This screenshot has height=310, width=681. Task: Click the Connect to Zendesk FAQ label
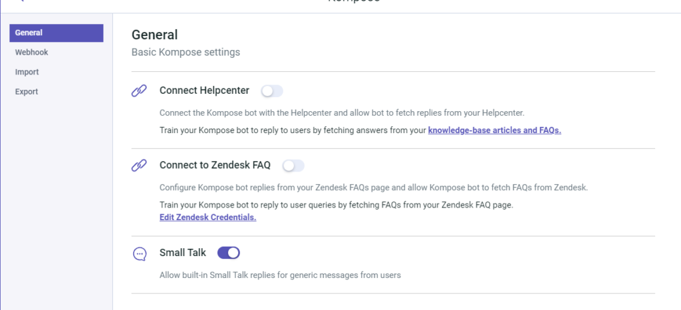click(215, 166)
